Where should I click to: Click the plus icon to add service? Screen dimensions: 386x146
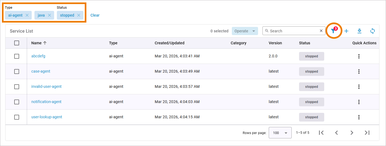346,31
